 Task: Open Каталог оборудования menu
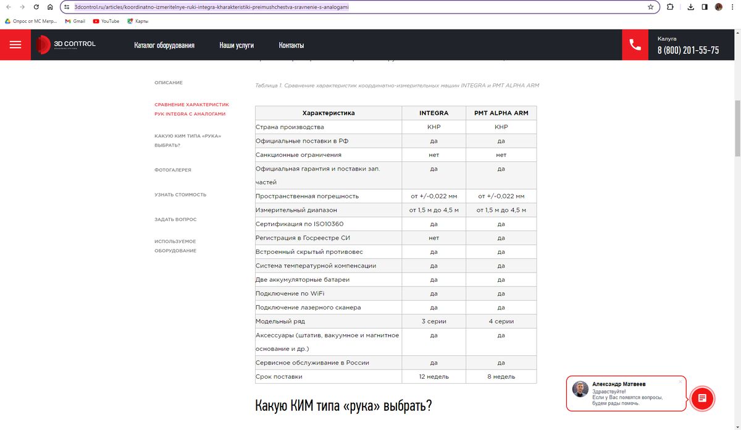pos(164,45)
